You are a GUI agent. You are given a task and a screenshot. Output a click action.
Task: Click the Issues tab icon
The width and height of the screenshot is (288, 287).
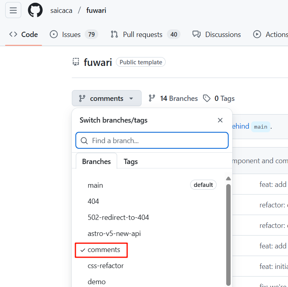[x=54, y=35]
